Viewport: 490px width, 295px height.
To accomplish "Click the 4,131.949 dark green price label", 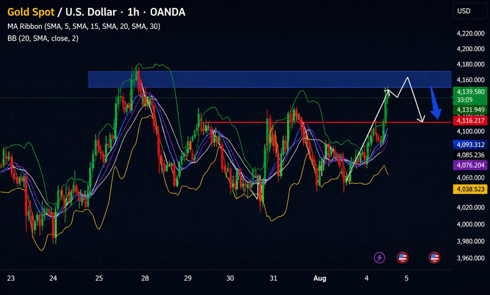I will pyautogui.click(x=471, y=109).
